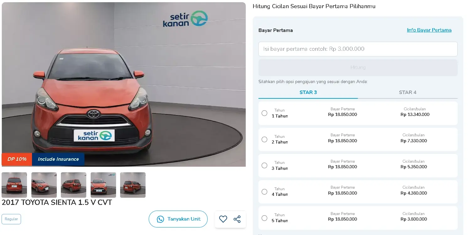Click the Reguler tag label
468x235 pixels.
(x=11, y=219)
